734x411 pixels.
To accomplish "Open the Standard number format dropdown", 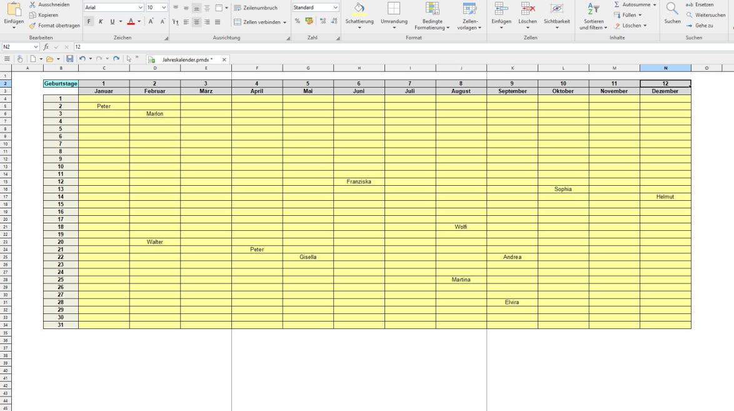I will [x=335, y=8].
